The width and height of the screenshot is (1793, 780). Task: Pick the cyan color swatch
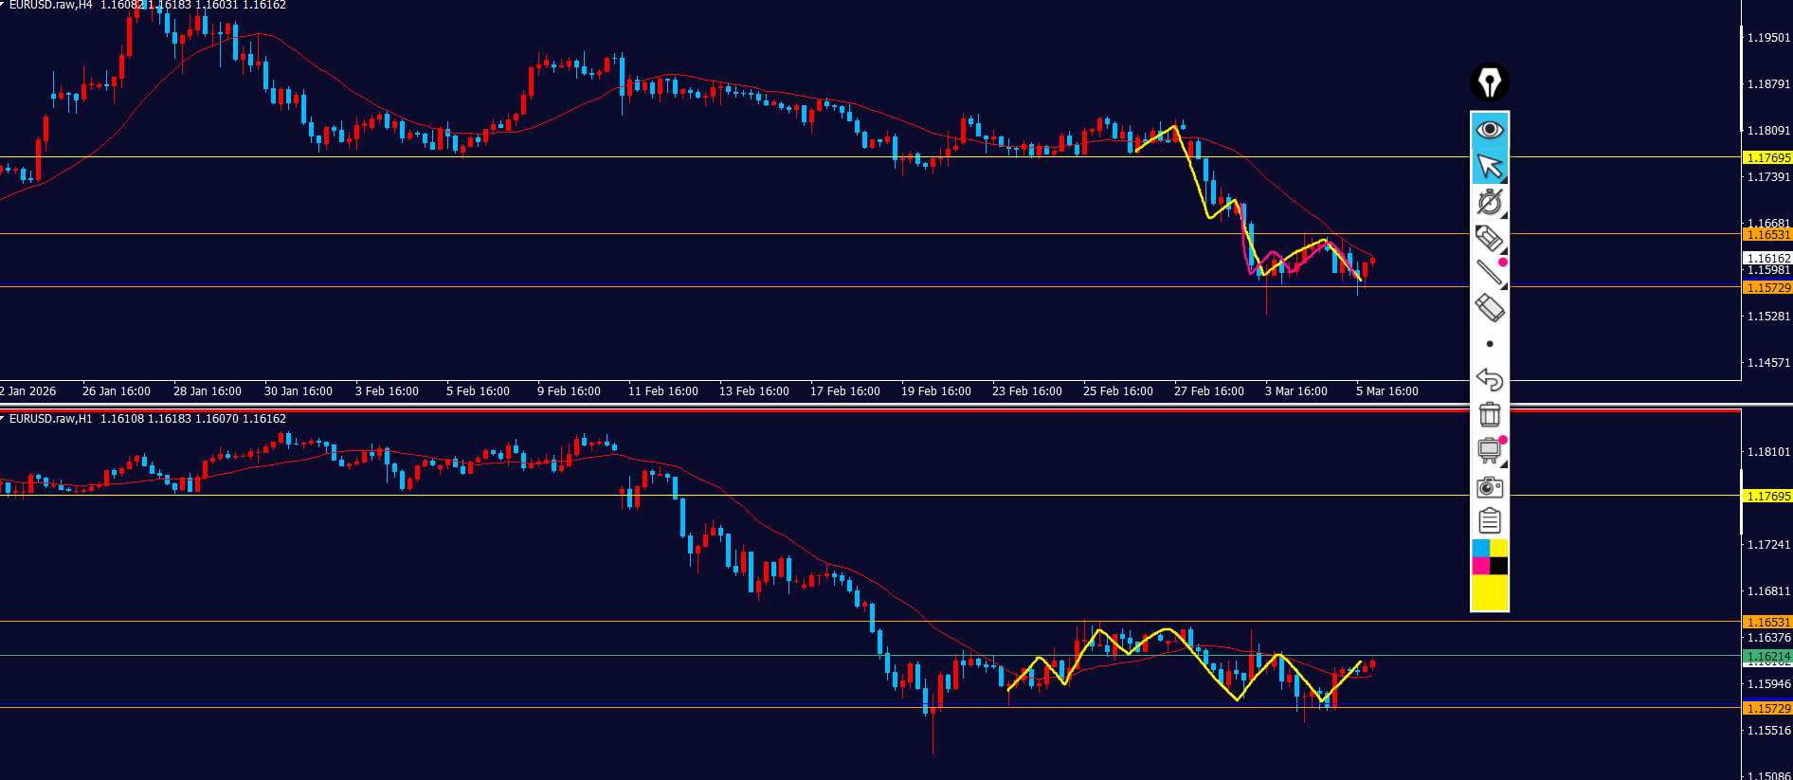1480,549
